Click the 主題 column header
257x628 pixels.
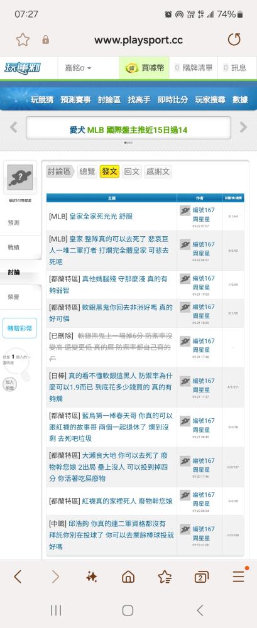tap(111, 198)
